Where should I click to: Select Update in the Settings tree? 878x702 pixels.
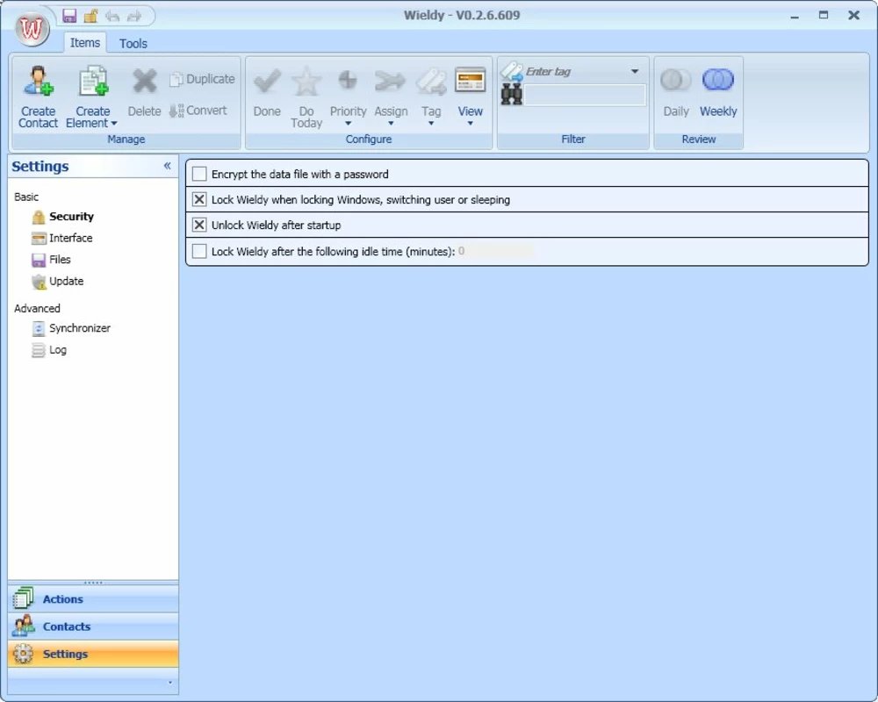[x=66, y=281]
